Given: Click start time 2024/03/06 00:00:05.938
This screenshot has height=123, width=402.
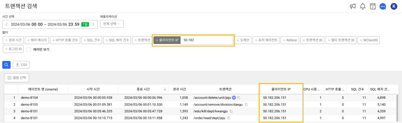Looking at the screenshot, I should point(93,98).
